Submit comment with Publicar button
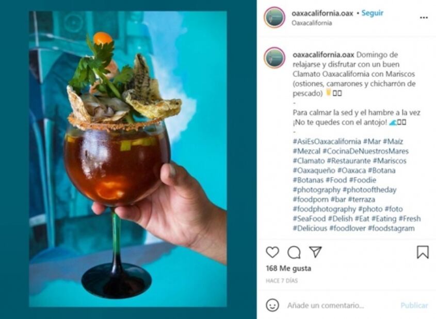436x319 pixels. [414, 306]
